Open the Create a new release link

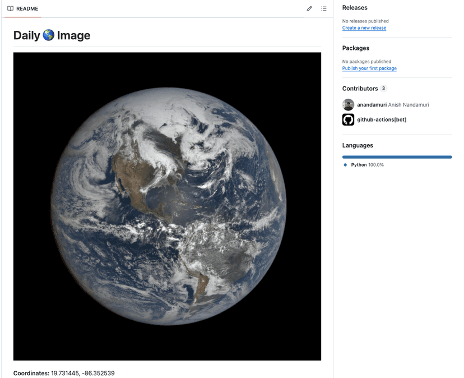coord(364,27)
